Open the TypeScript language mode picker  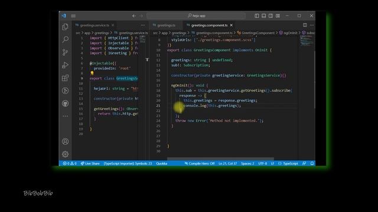(288, 164)
